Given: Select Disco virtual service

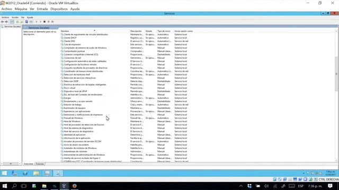Looking at the screenshot, I should click(x=69, y=88).
